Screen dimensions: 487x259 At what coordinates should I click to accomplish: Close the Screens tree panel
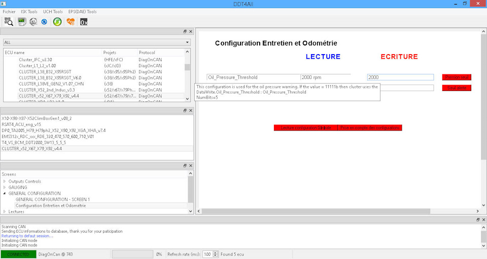pyautogui.click(x=191, y=166)
